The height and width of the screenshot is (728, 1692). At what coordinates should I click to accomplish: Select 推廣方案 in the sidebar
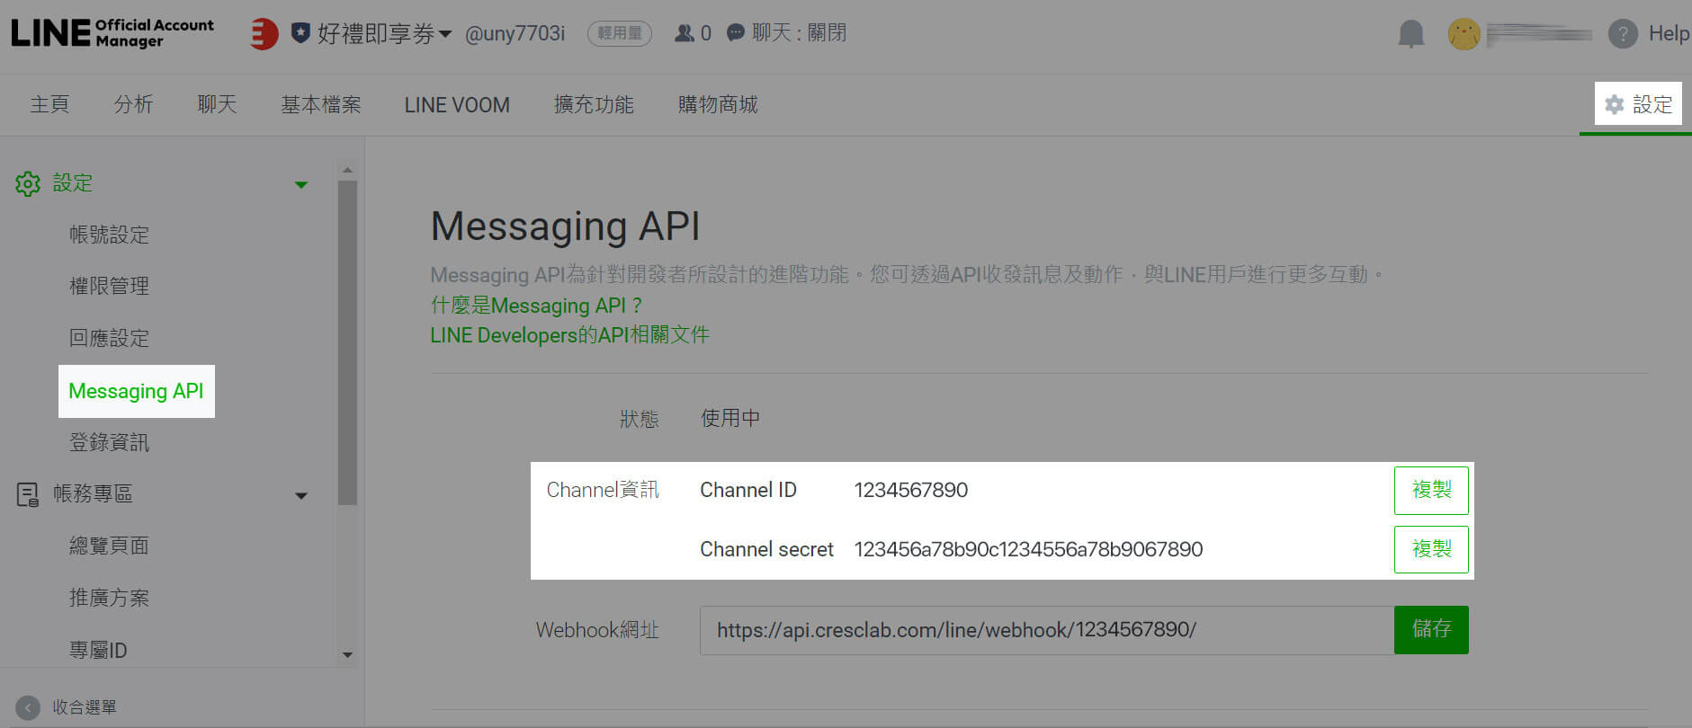[x=109, y=598]
